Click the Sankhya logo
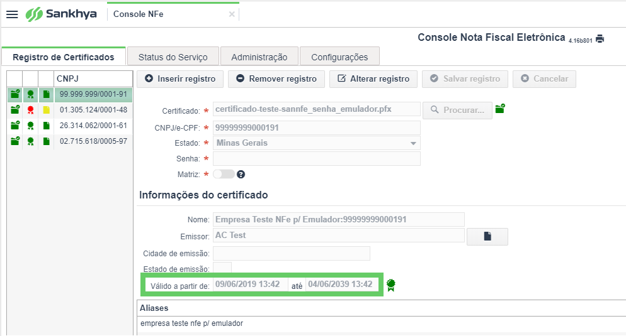626x336 pixels. point(61,14)
